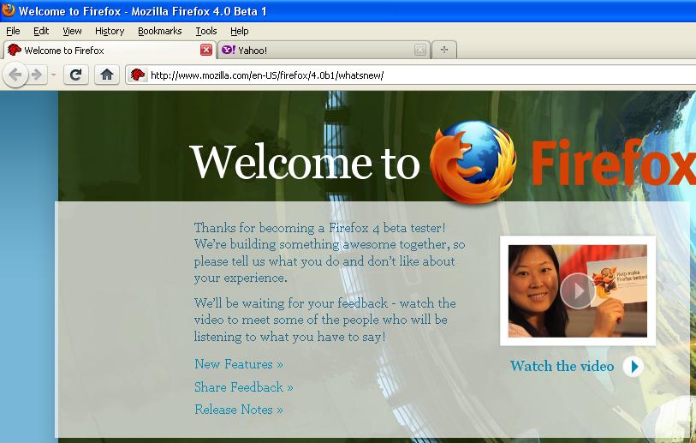The width and height of the screenshot is (696, 443).
Task: Switch to the Yahoo! tab
Action: (324, 50)
